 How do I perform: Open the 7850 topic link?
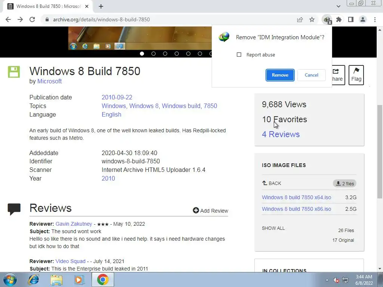click(211, 106)
